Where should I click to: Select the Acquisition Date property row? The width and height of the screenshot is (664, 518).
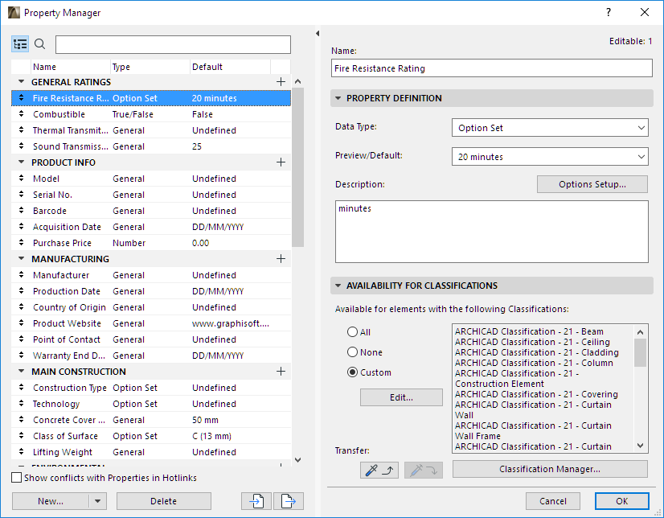(x=151, y=227)
